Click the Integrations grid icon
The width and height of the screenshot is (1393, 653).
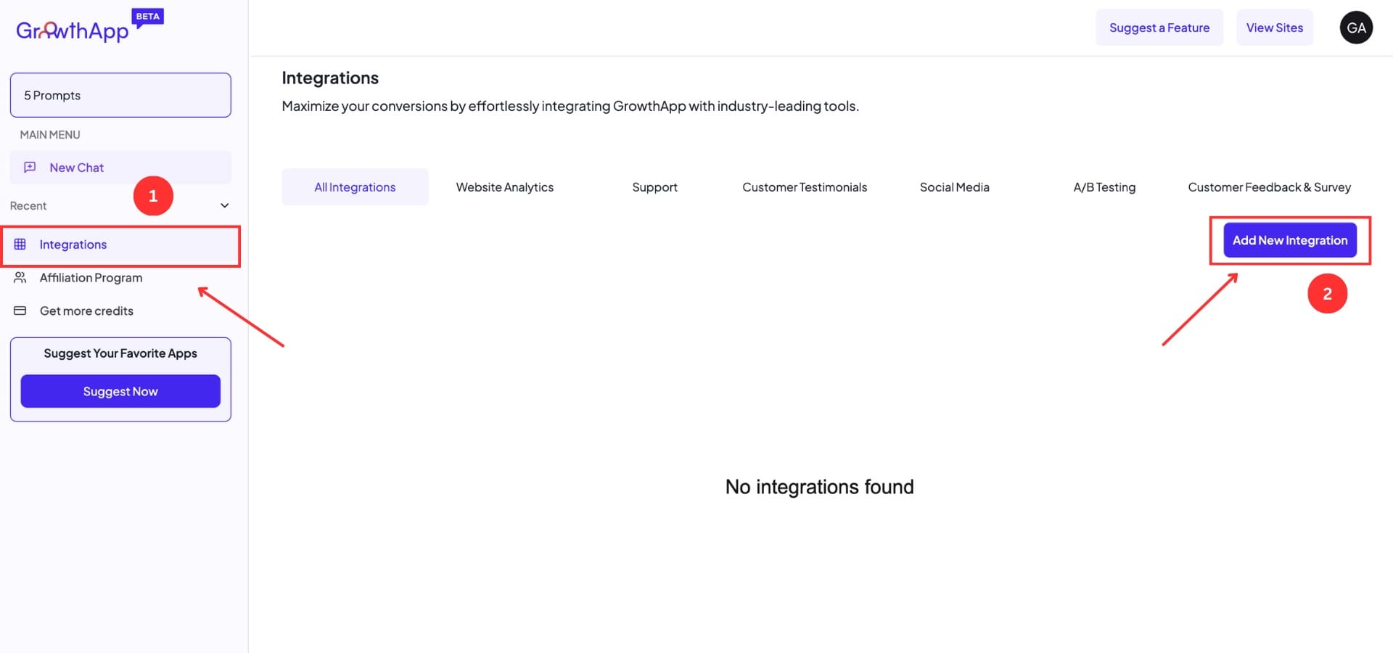[20, 245]
